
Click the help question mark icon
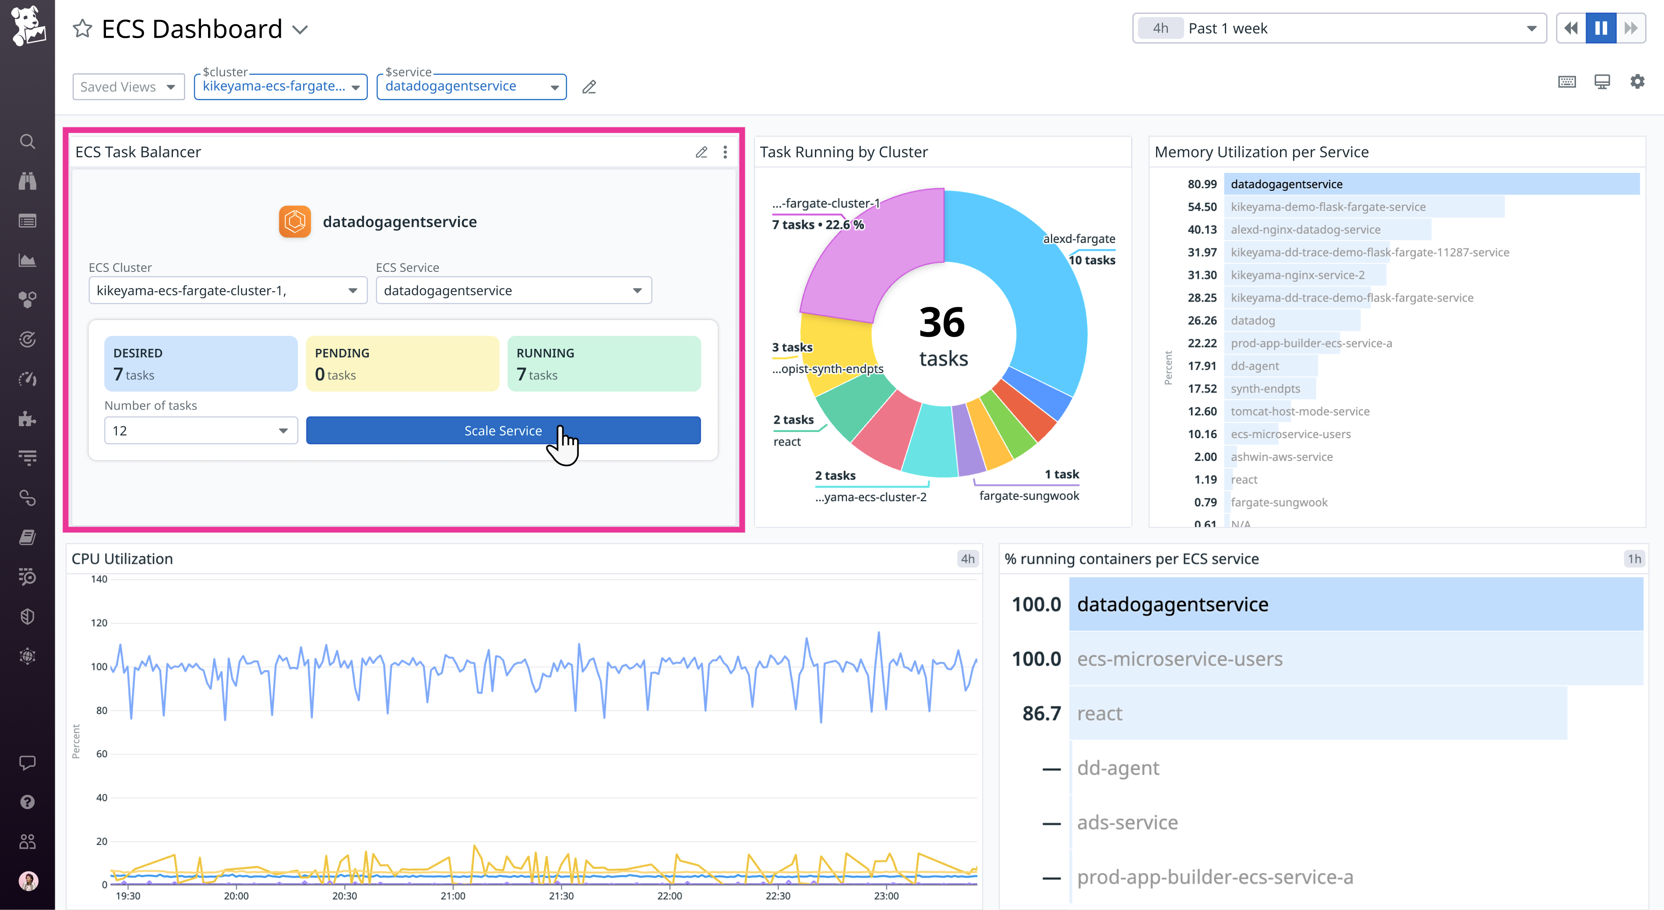click(x=27, y=802)
